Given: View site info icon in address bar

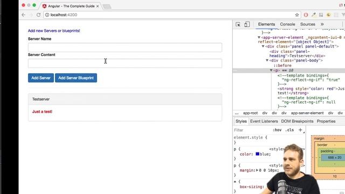Looking at the screenshot, I should coord(47,15).
